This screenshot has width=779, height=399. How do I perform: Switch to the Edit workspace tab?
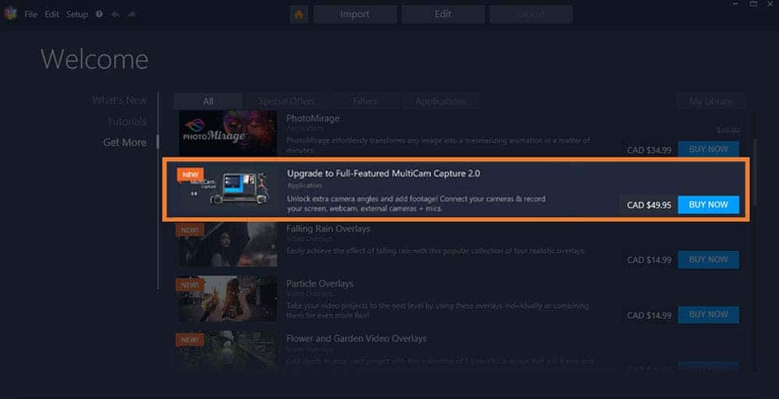[x=443, y=14]
